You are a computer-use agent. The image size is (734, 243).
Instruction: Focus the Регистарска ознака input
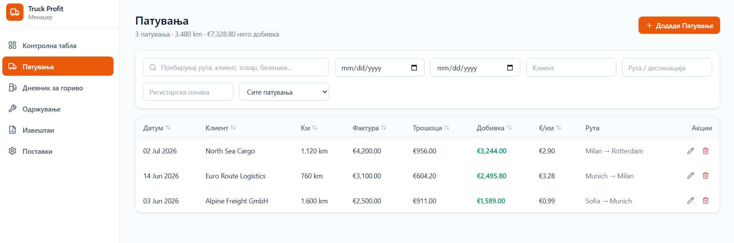(x=188, y=92)
